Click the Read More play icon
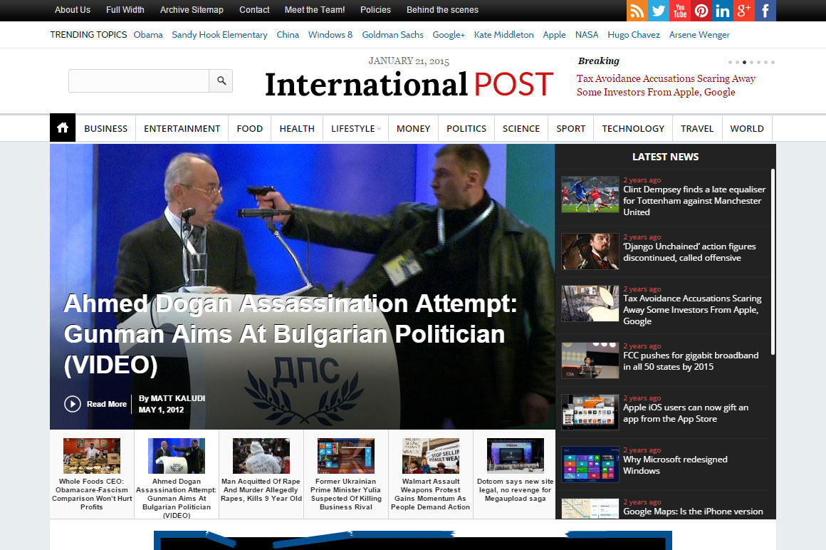The image size is (826, 550). (x=73, y=404)
